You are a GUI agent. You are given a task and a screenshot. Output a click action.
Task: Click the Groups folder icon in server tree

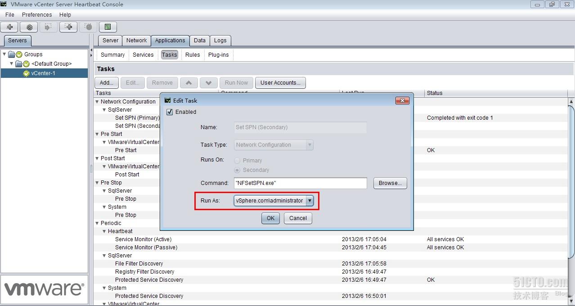[12, 54]
